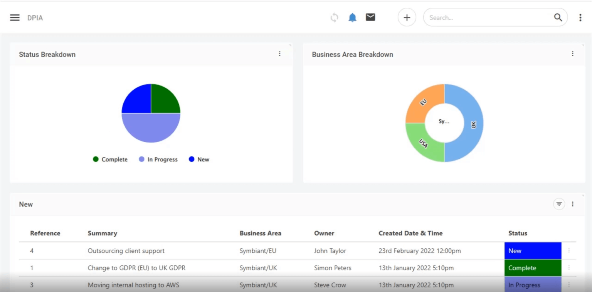Sort by the Reference column header
This screenshot has width=592, height=292.
[45, 233]
